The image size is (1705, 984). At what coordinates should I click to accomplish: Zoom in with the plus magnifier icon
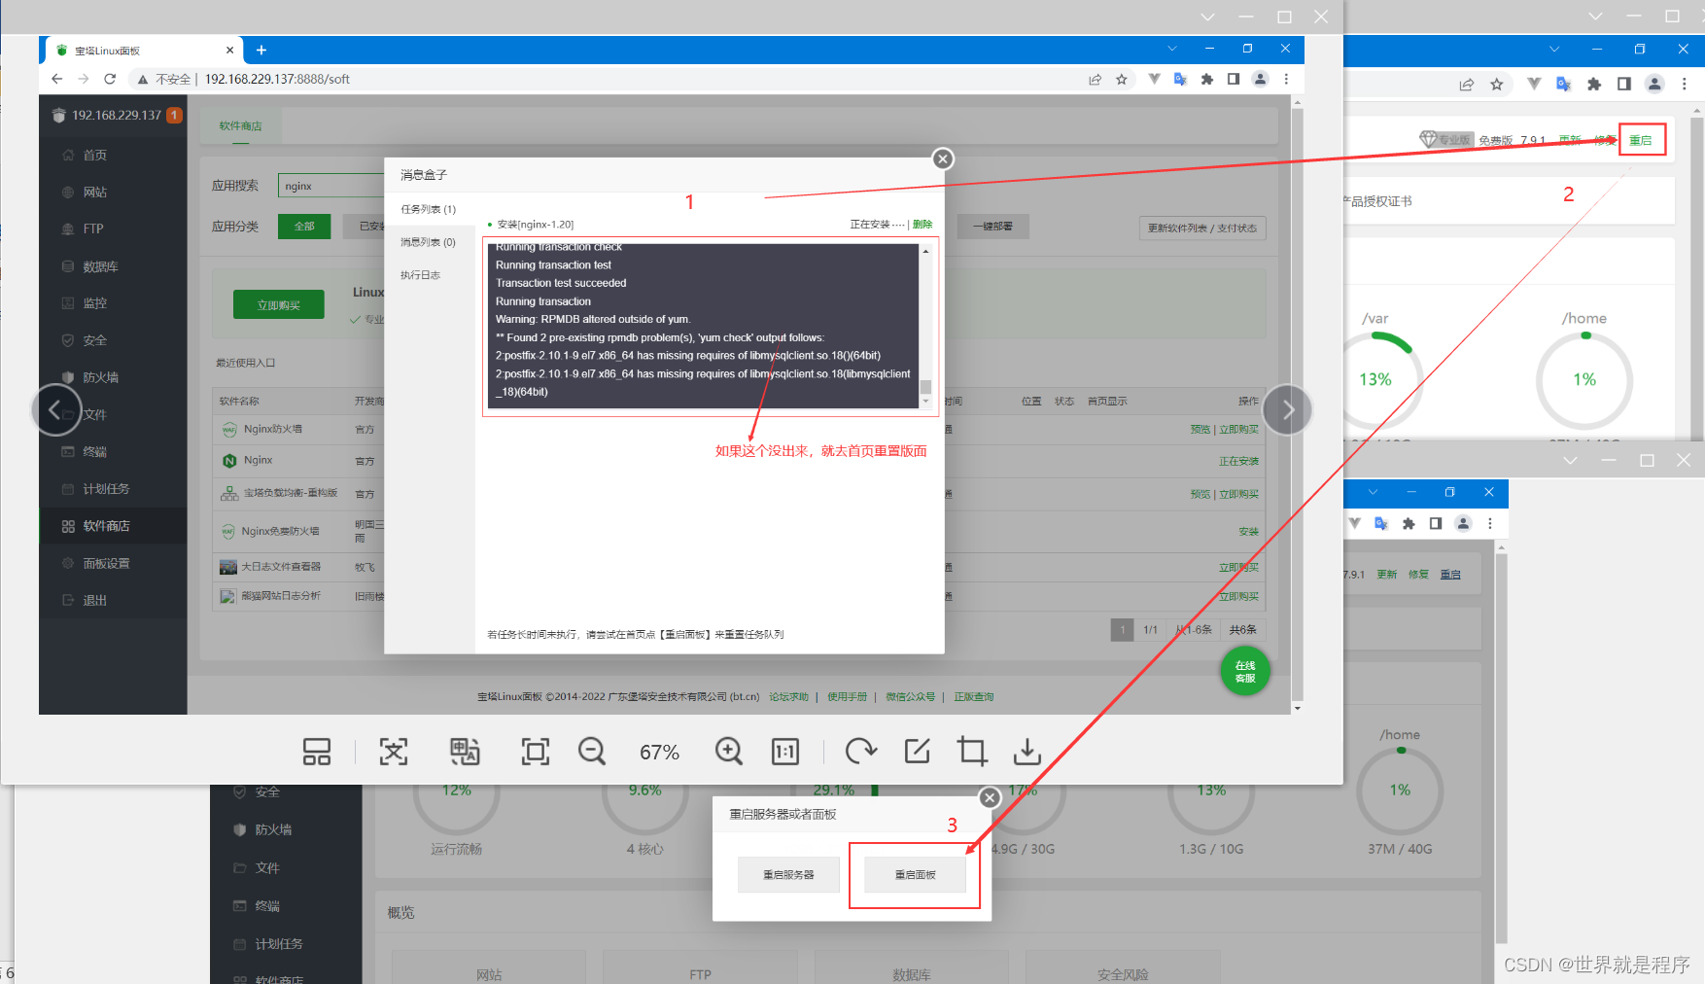click(x=729, y=752)
